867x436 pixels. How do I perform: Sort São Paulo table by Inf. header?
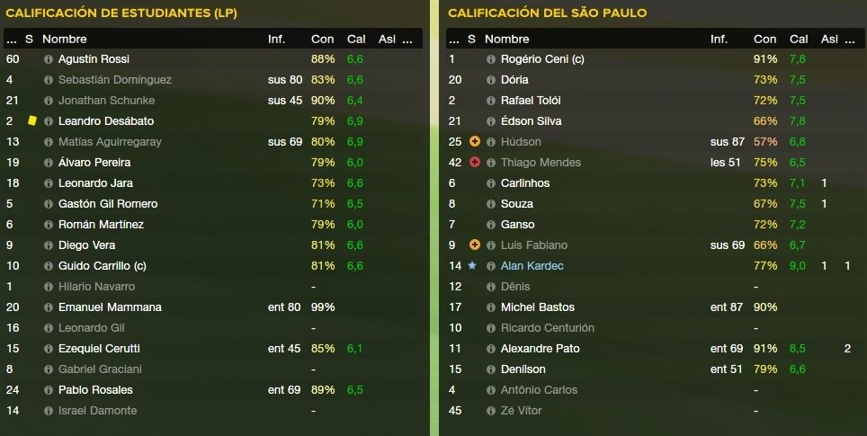[x=719, y=40]
